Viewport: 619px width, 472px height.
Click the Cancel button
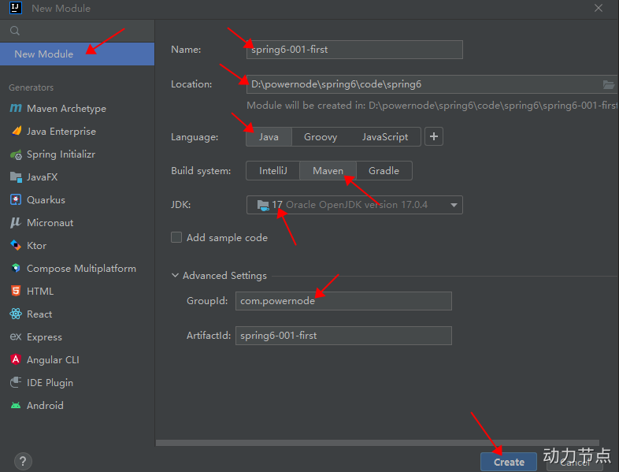coord(575,462)
